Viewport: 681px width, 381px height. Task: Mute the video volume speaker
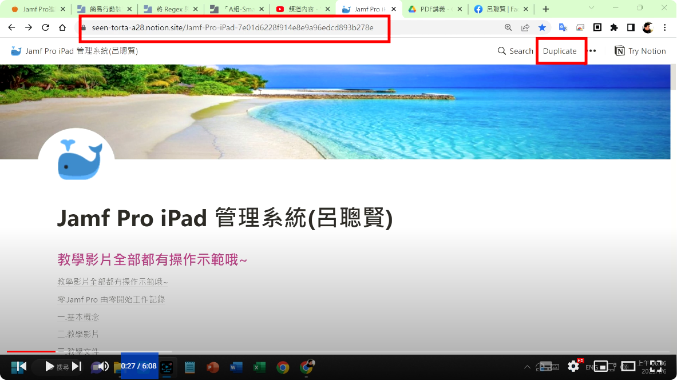pyautogui.click(x=104, y=367)
